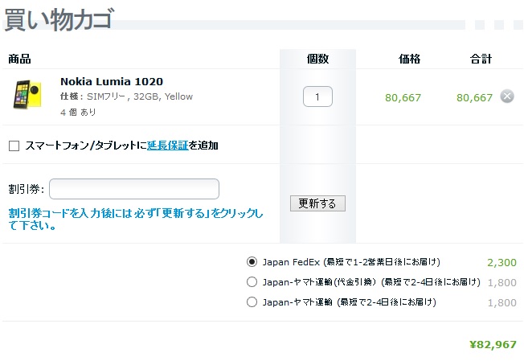The image size is (524, 361).
Task: Click the 買い物カゴ page heading
Action: (59, 19)
